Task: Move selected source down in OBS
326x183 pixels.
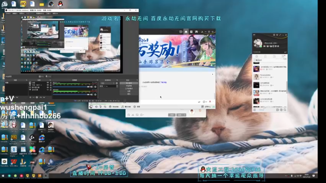Action: 44,97
